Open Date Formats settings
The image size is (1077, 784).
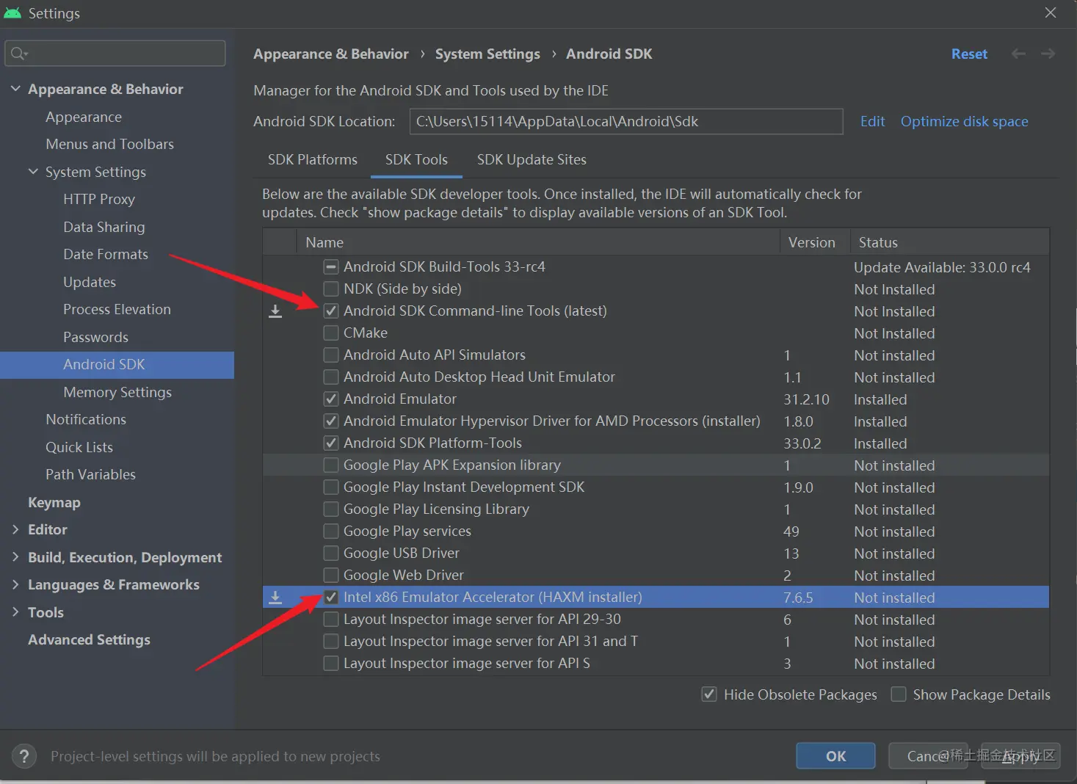coord(106,254)
